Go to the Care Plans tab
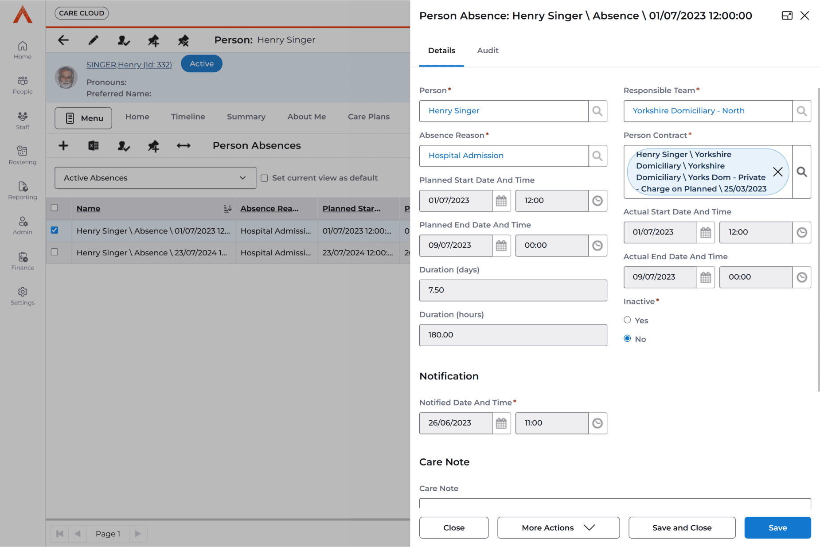The width and height of the screenshot is (820, 547). (x=368, y=117)
